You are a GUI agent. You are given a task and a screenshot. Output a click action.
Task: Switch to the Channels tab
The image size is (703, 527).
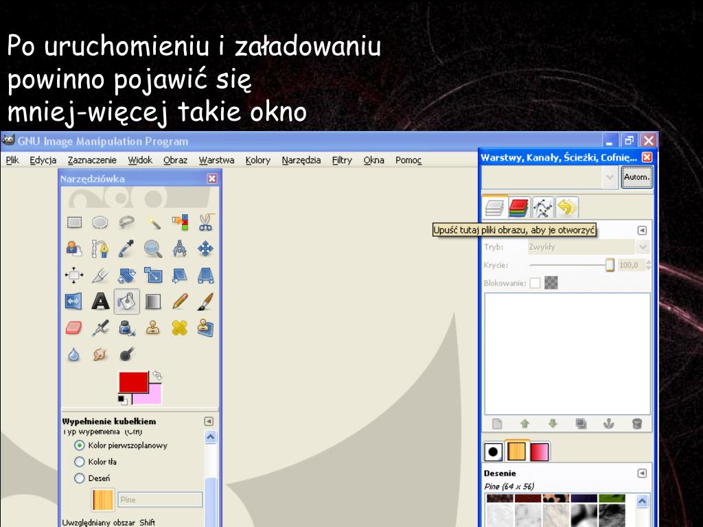point(519,208)
